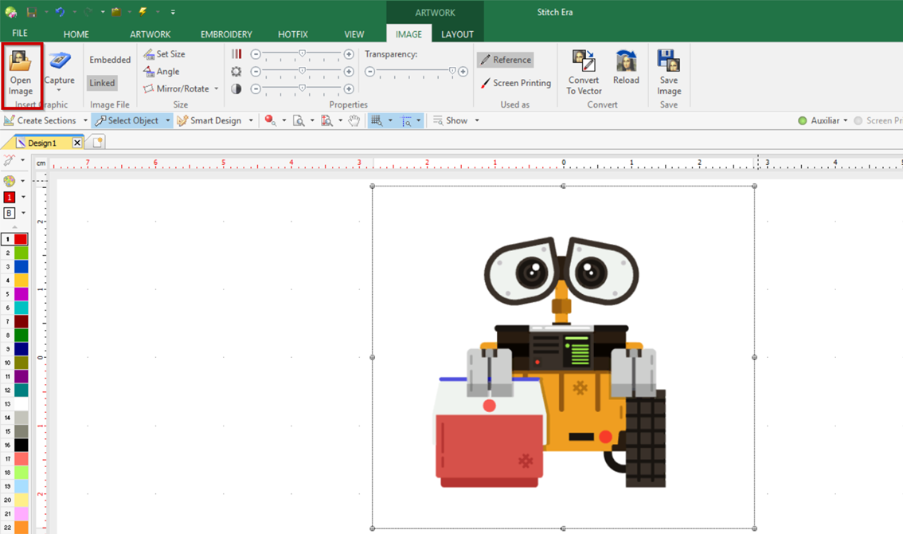The width and height of the screenshot is (903, 534).
Task: Click the cm ruler unit box
Action: pos(41,163)
